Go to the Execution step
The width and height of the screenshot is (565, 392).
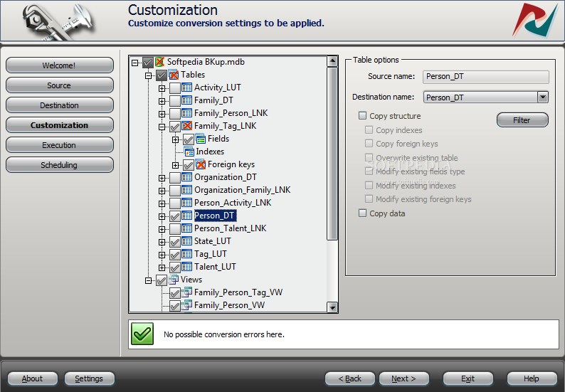click(x=60, y=145)
